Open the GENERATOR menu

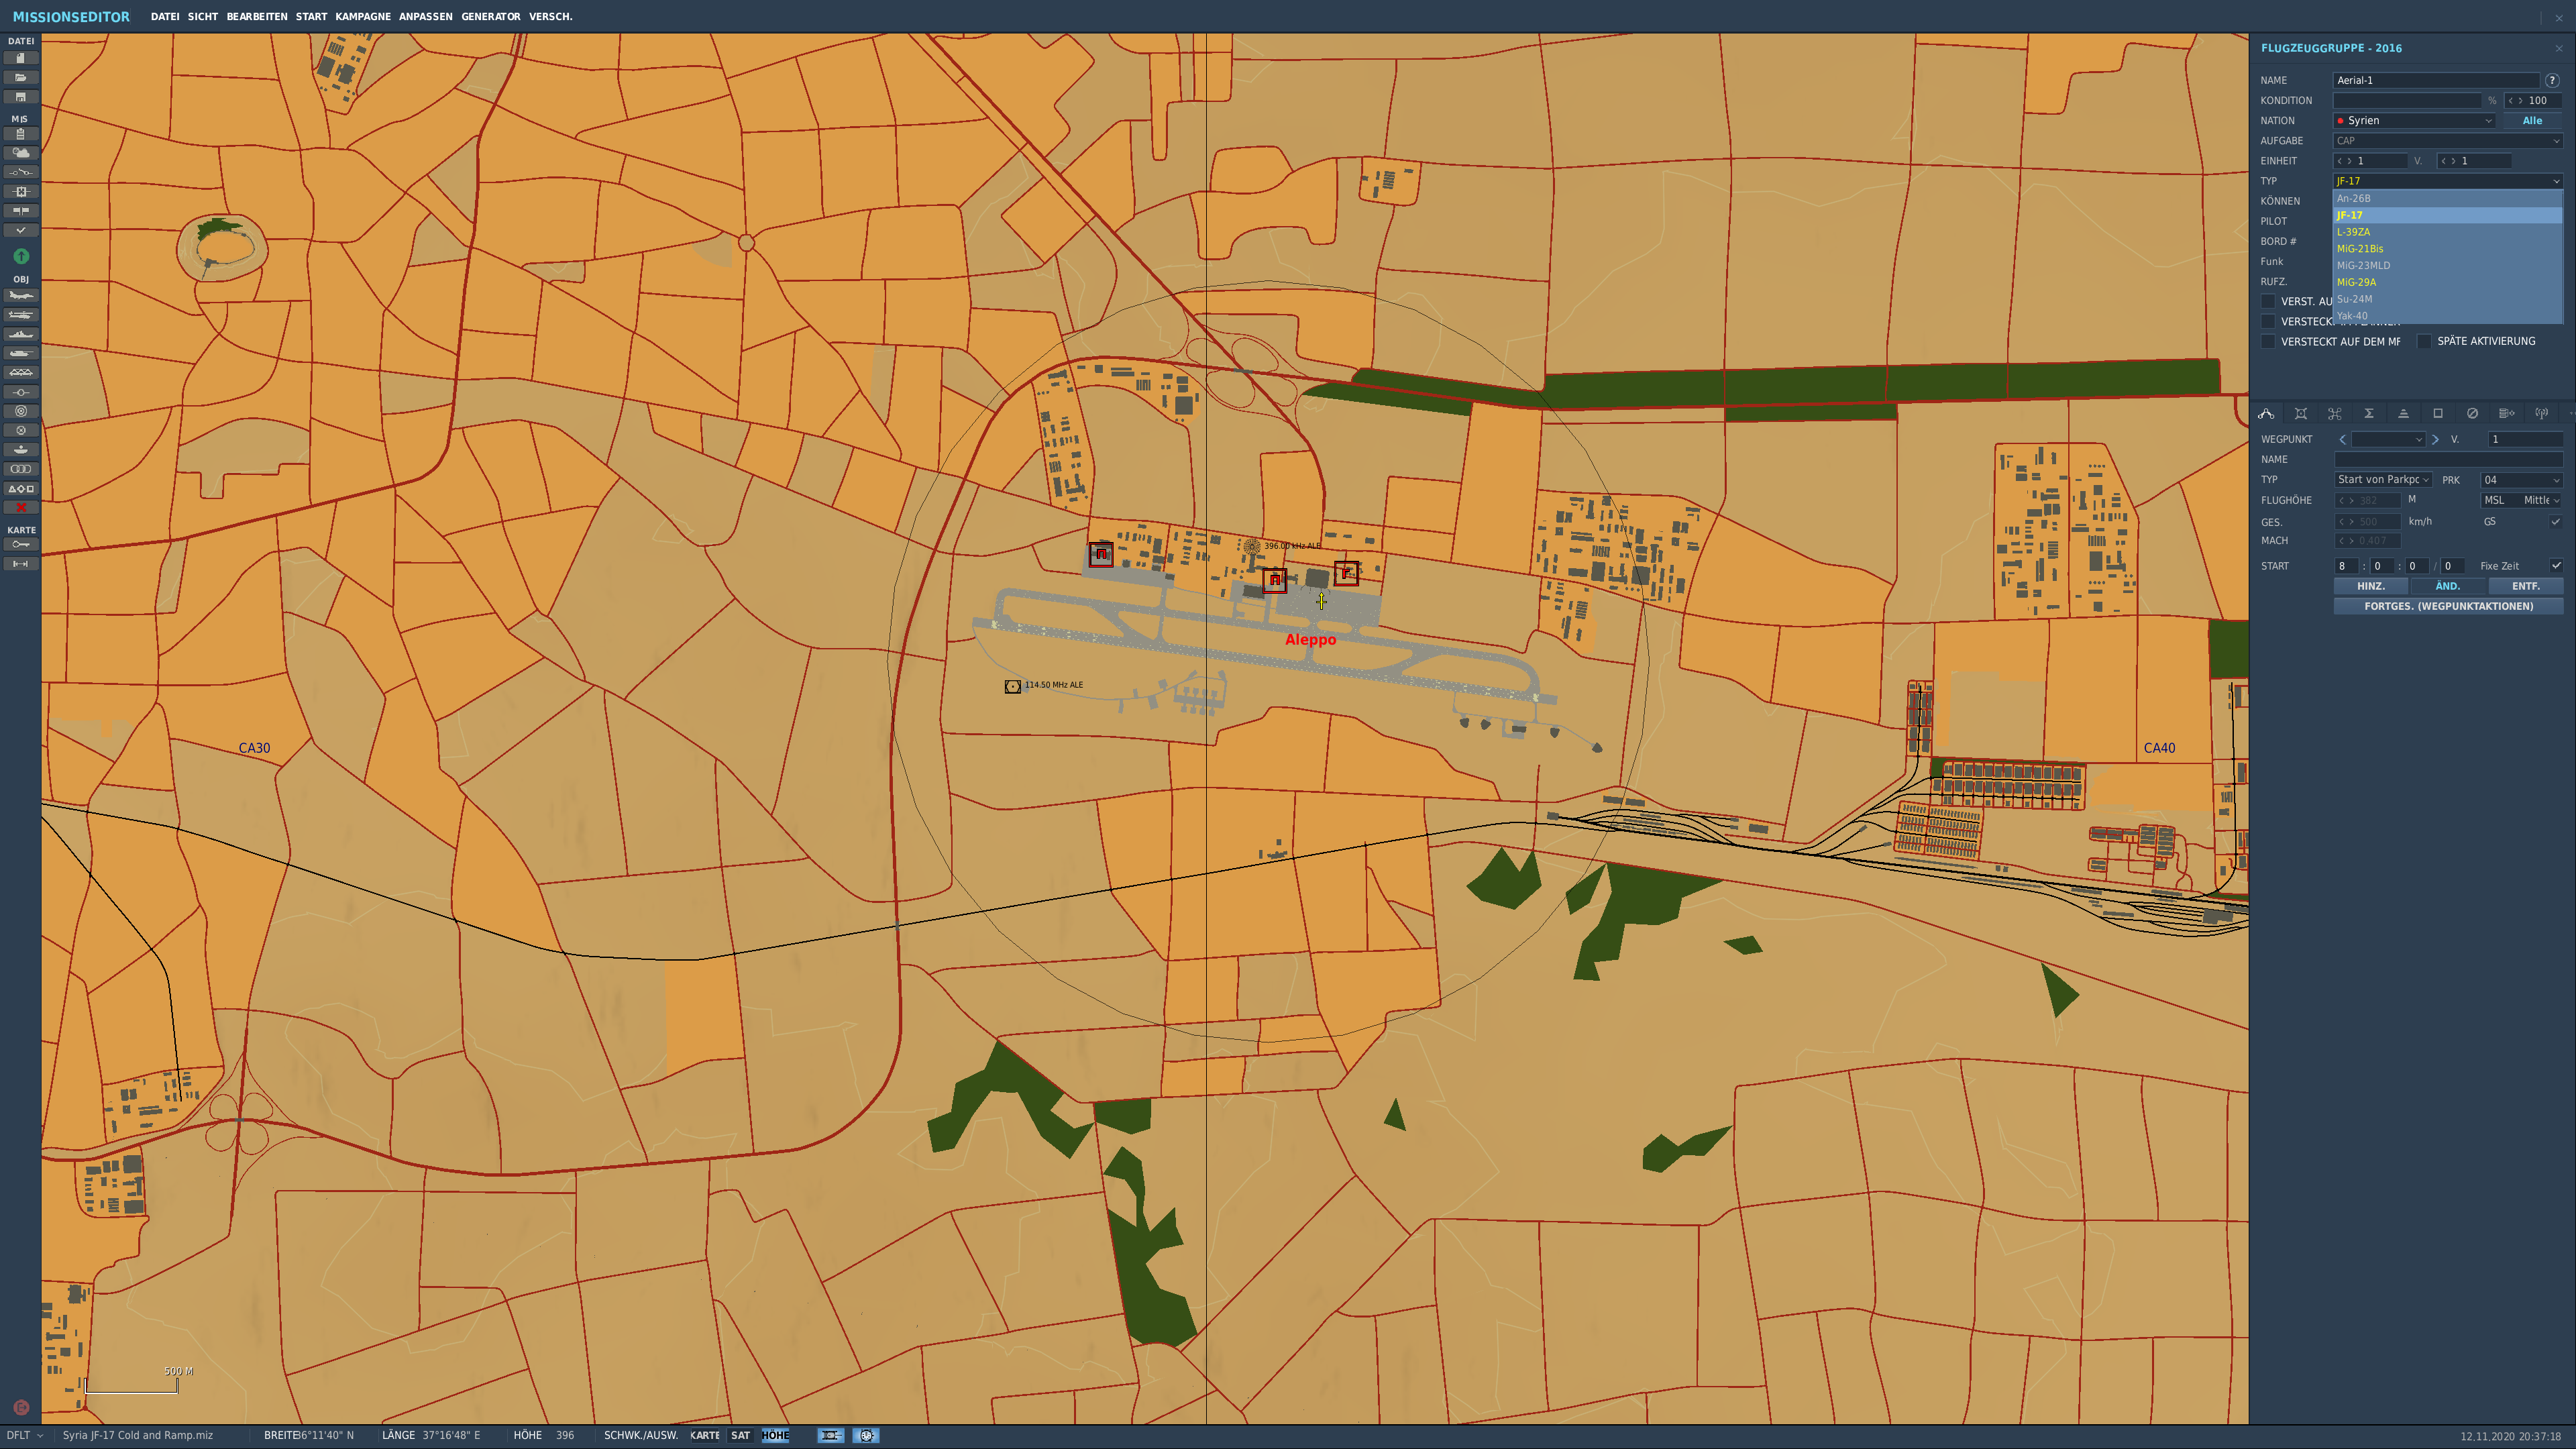point(490,17)
